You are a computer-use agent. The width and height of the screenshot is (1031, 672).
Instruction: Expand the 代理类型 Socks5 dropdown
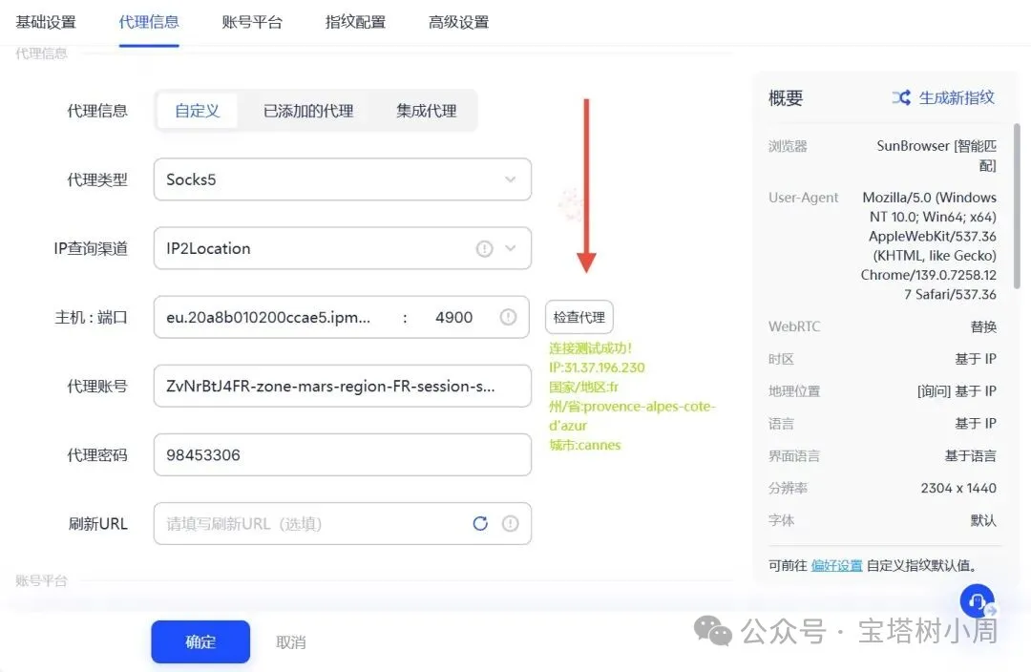[x=342, y=179]
